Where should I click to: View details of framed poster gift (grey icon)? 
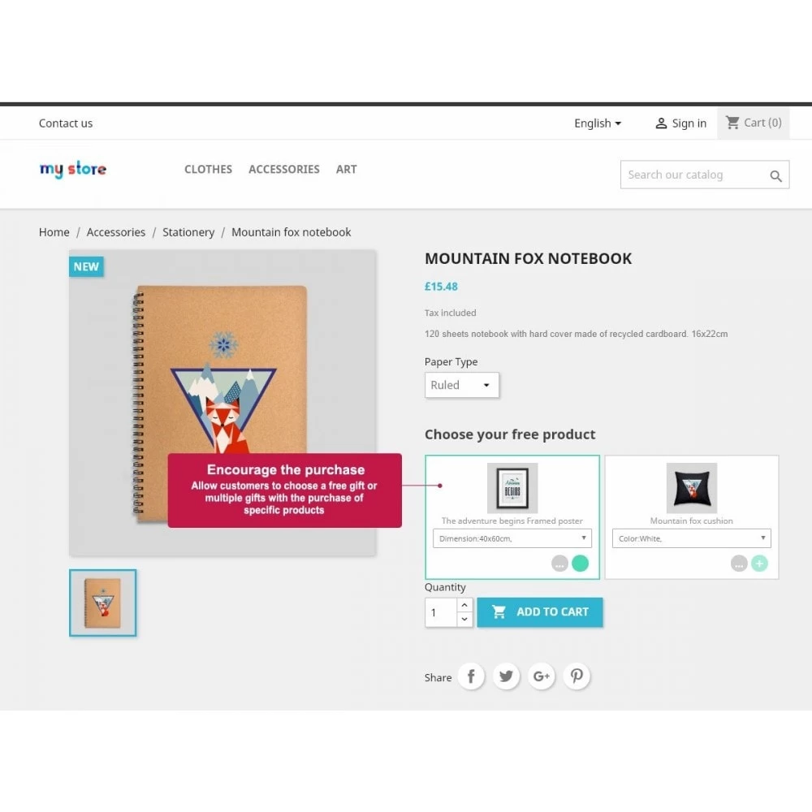[559, 564]
